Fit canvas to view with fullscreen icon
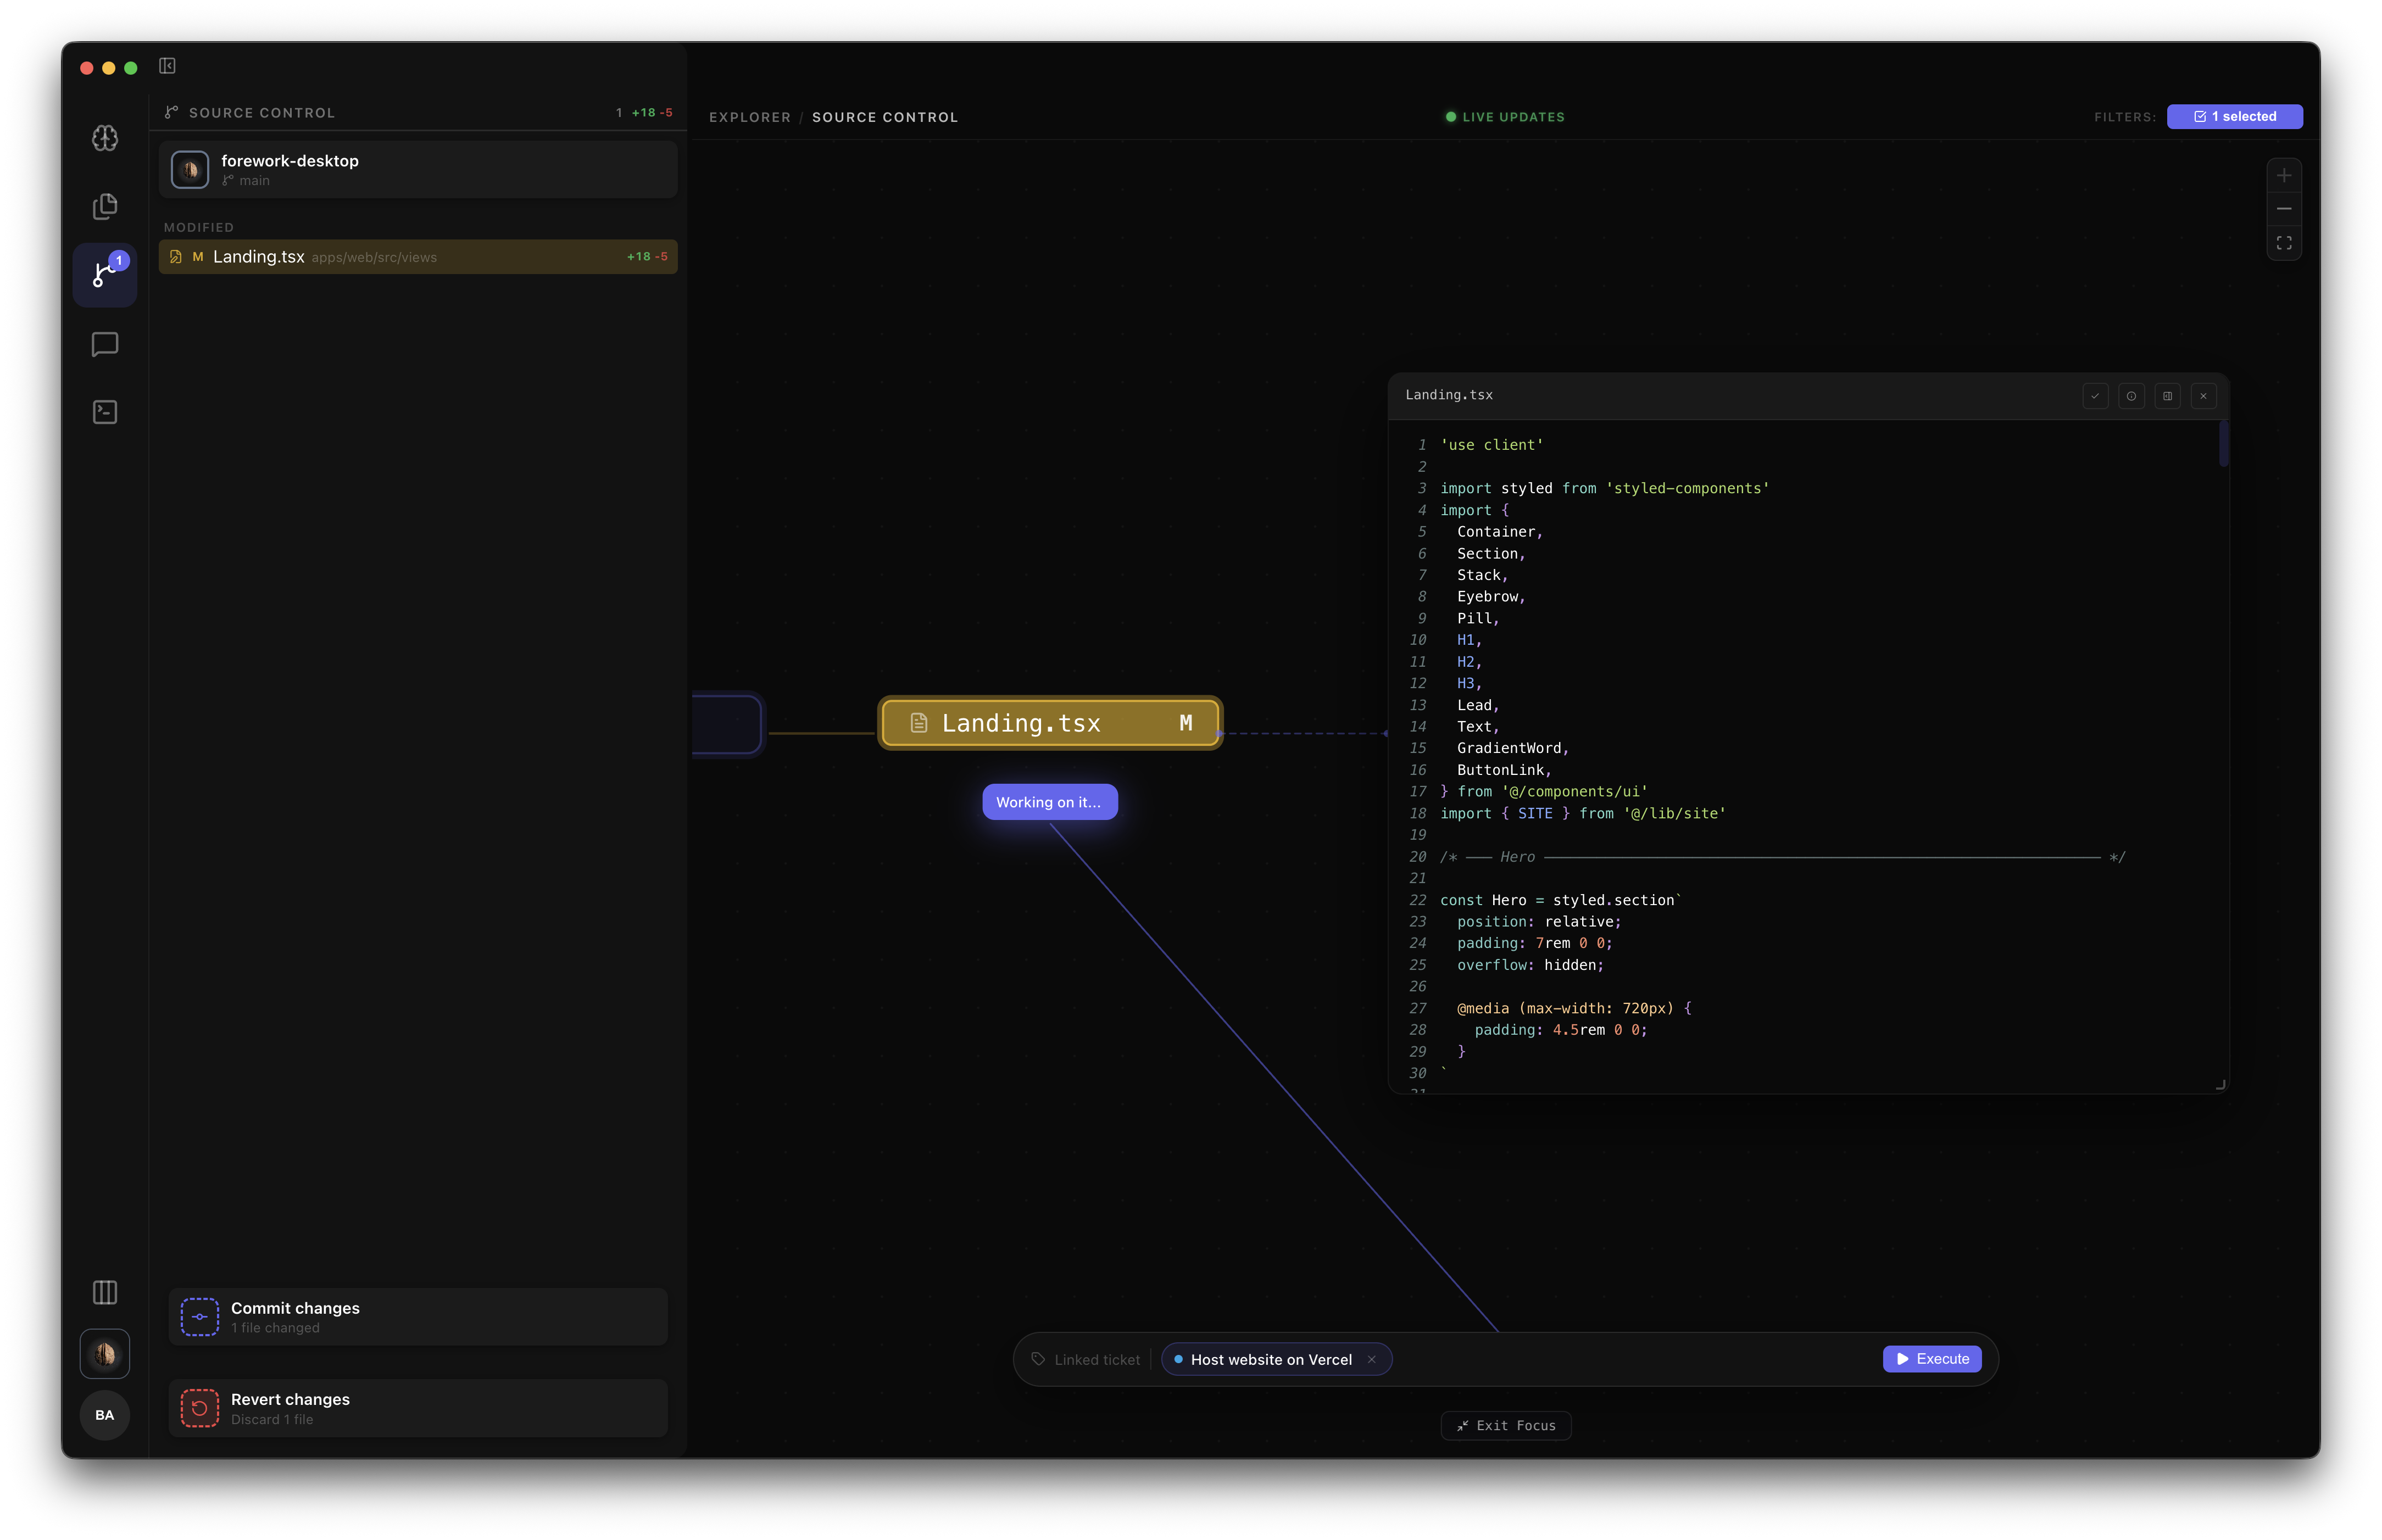Screen dimensions: 2382x1540 click(2283, 243)
